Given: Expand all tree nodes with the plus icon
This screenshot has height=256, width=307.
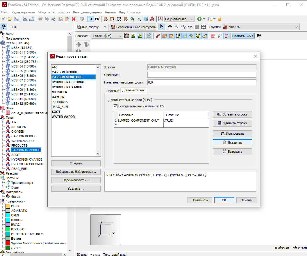Looking at the screenshot, I should click(15, 27).
